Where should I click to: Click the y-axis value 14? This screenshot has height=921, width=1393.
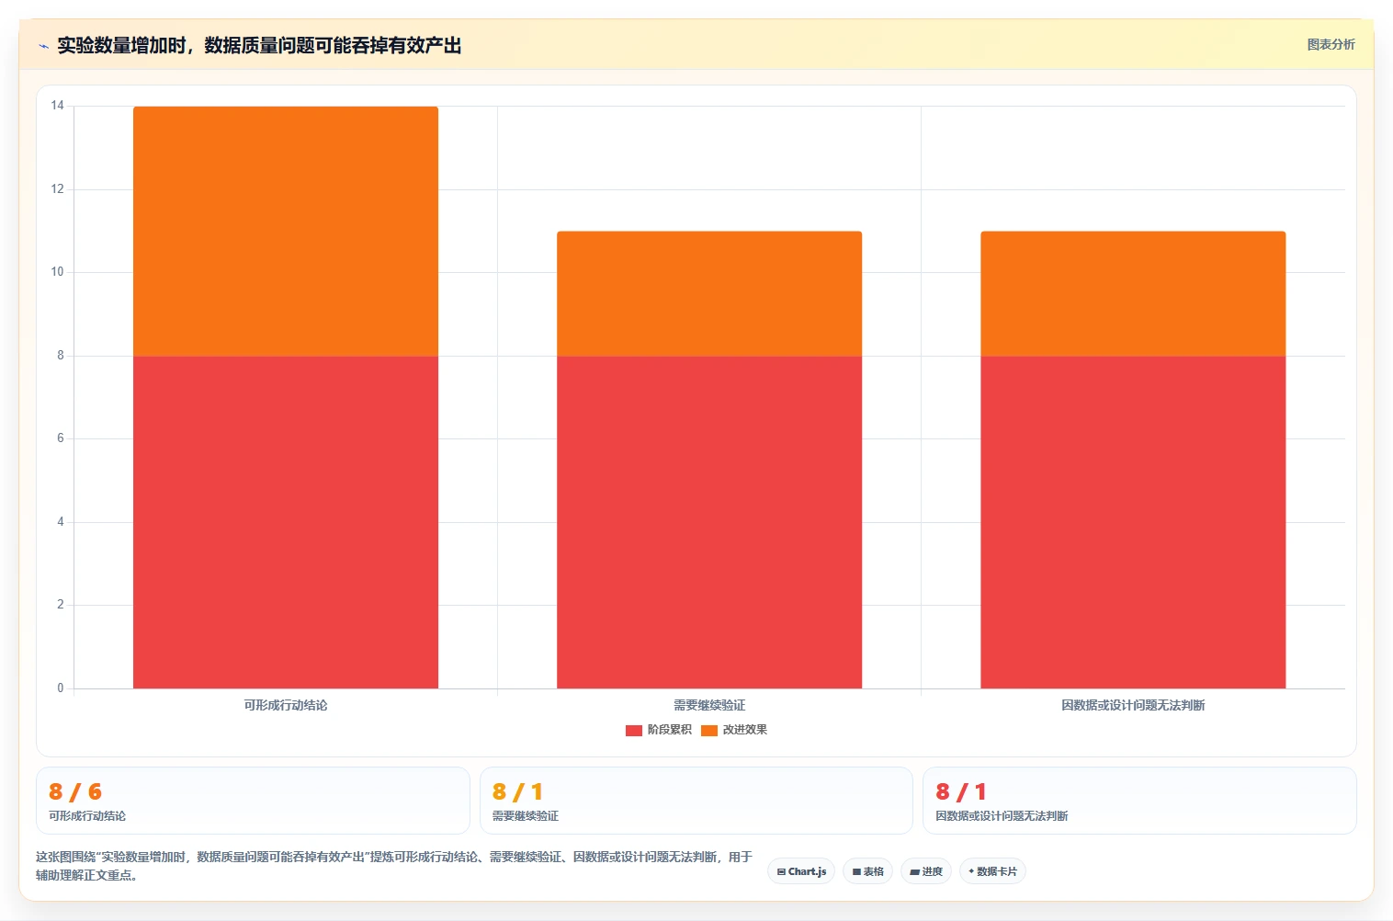point(58,106)
